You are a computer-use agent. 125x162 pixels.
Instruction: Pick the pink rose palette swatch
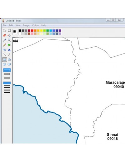tap(32, 34)
